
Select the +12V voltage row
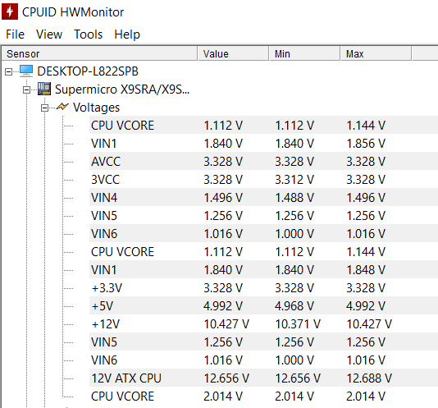(263, 324)
